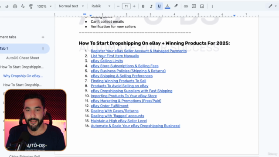Screen dimensions: 279x157
Task: Expand the editing mode dropdown arrow
Action: [276, 6]
